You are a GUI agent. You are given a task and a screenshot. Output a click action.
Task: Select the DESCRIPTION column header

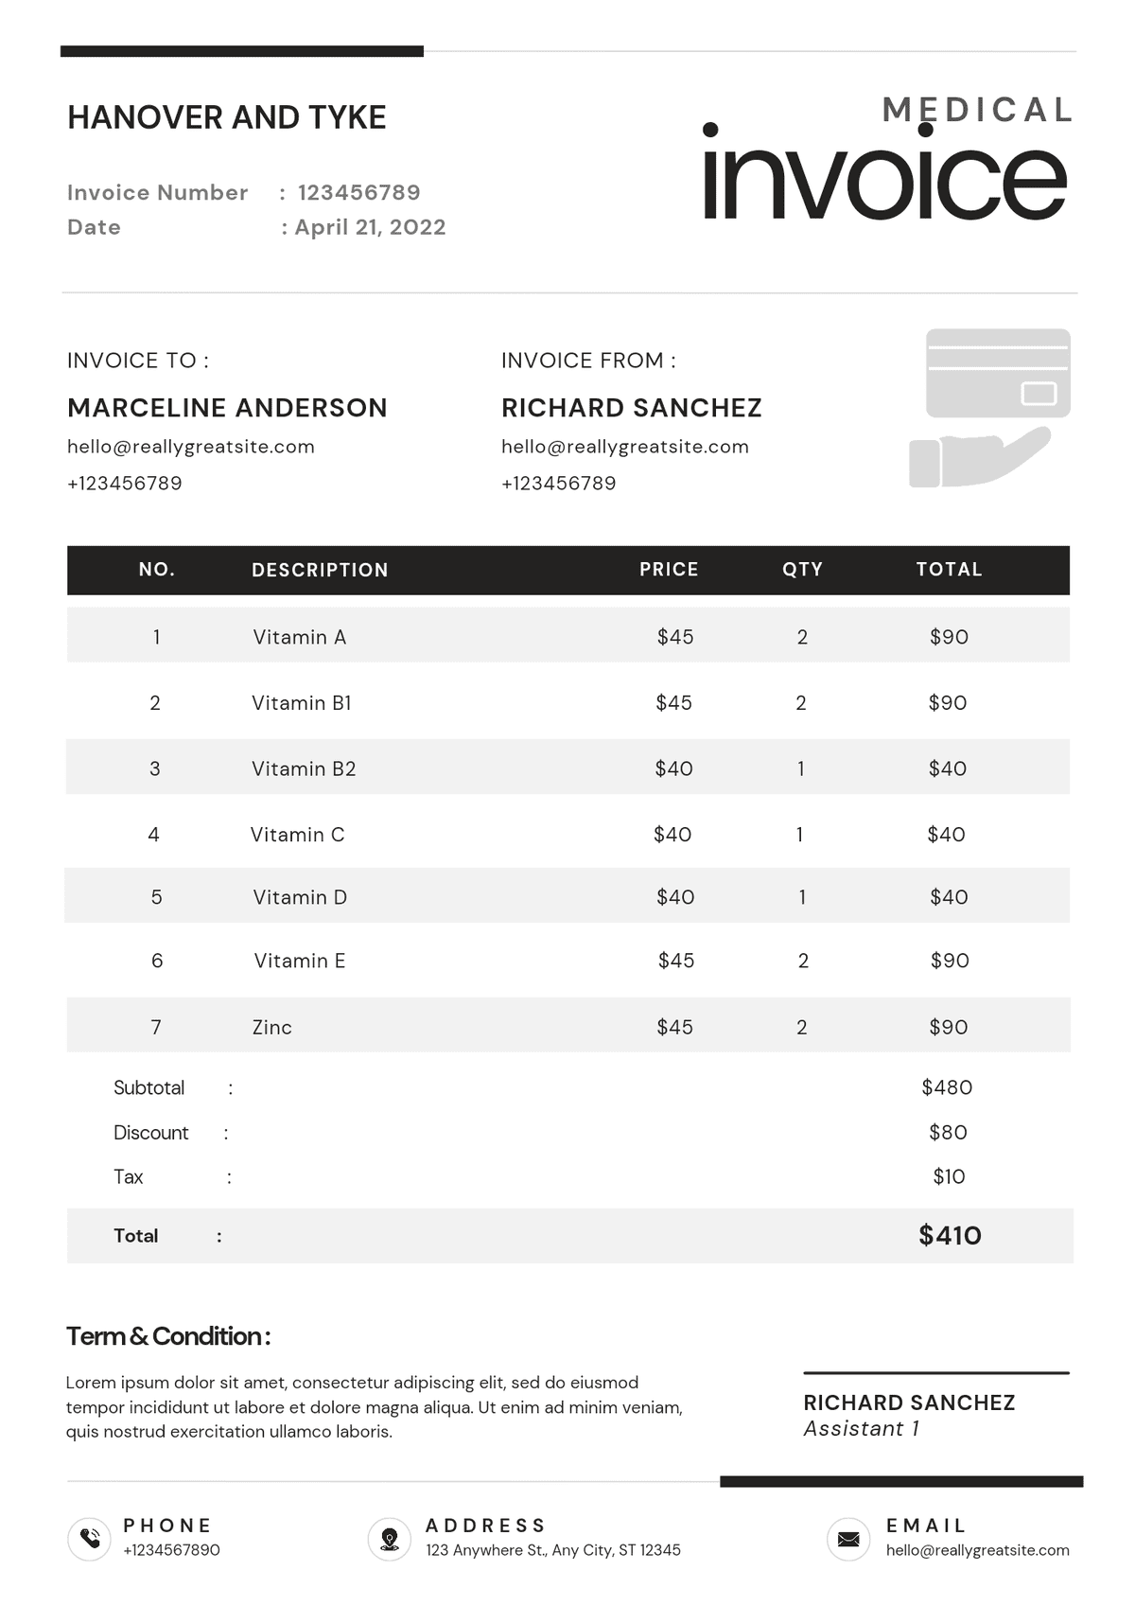[320, 570]
